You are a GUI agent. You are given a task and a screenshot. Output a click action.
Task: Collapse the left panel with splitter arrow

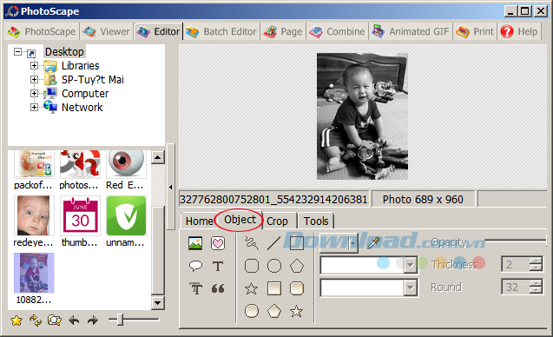pos(171,187)
